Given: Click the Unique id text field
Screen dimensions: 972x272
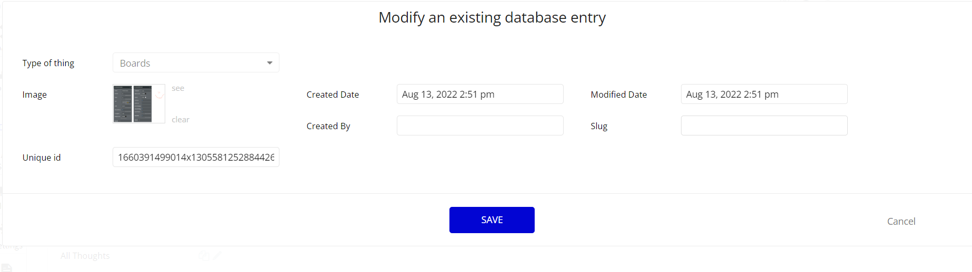Looking at the screenshot, I should [x=196, y=157].
